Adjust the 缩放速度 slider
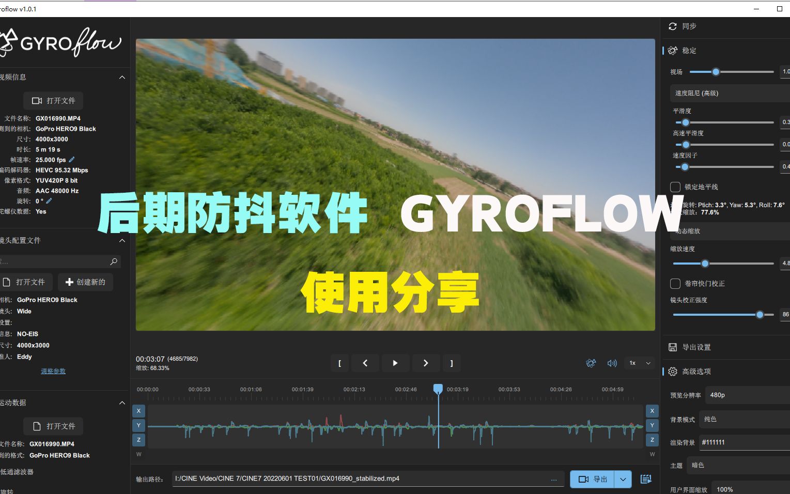The image size is (790, 494). 723,264
